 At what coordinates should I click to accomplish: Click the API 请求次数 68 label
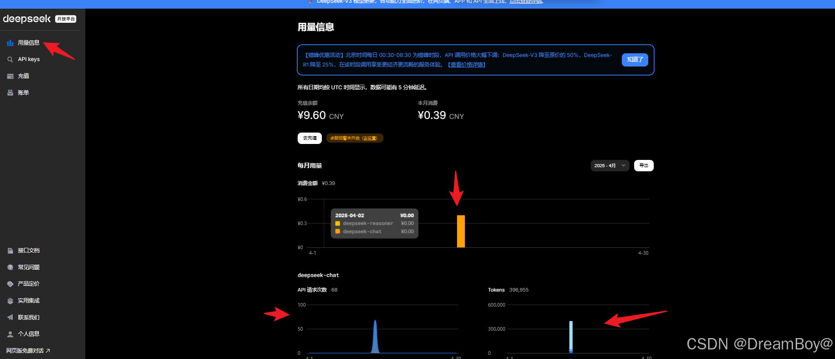click(x=317, y=290)
